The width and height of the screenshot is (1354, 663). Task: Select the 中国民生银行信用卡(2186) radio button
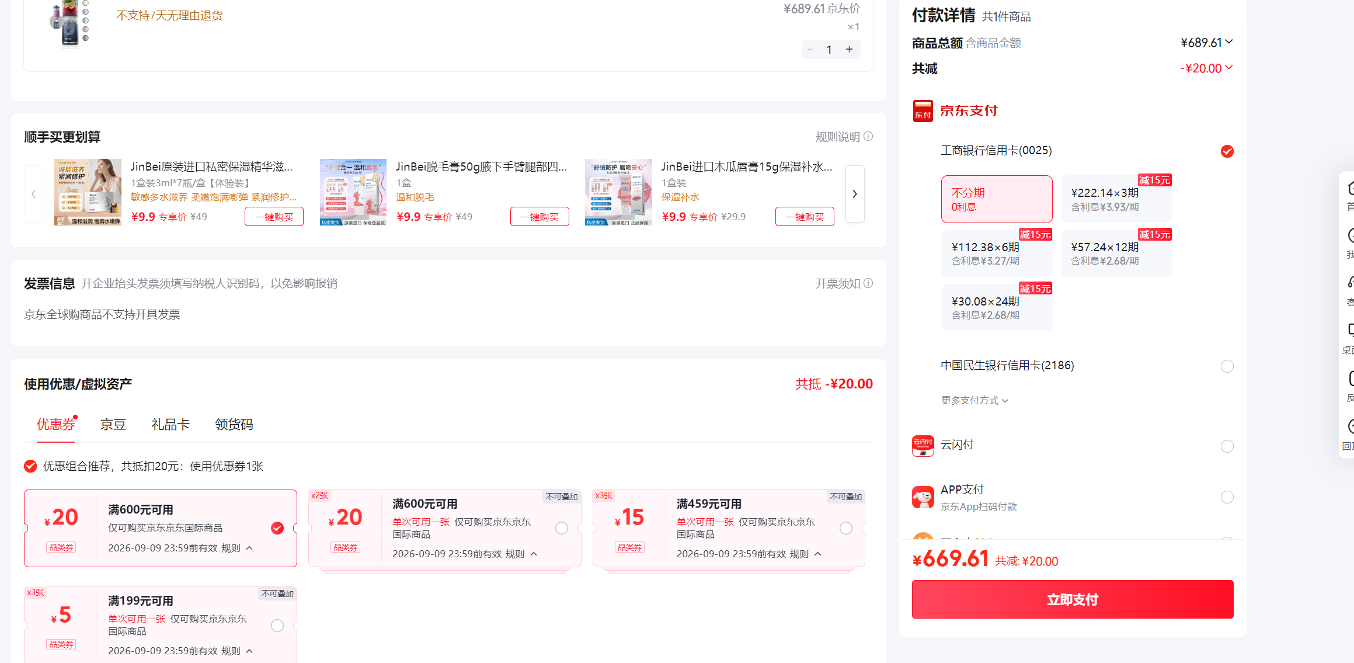pyautogui.click(x=1227, y=366)
